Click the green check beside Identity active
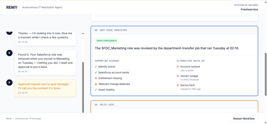267x124 pixels. (x=96, y=67)
